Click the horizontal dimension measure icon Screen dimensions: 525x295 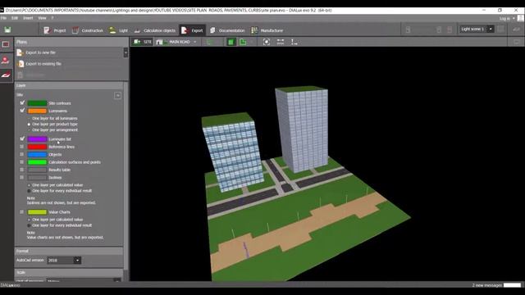coord(281,42)
